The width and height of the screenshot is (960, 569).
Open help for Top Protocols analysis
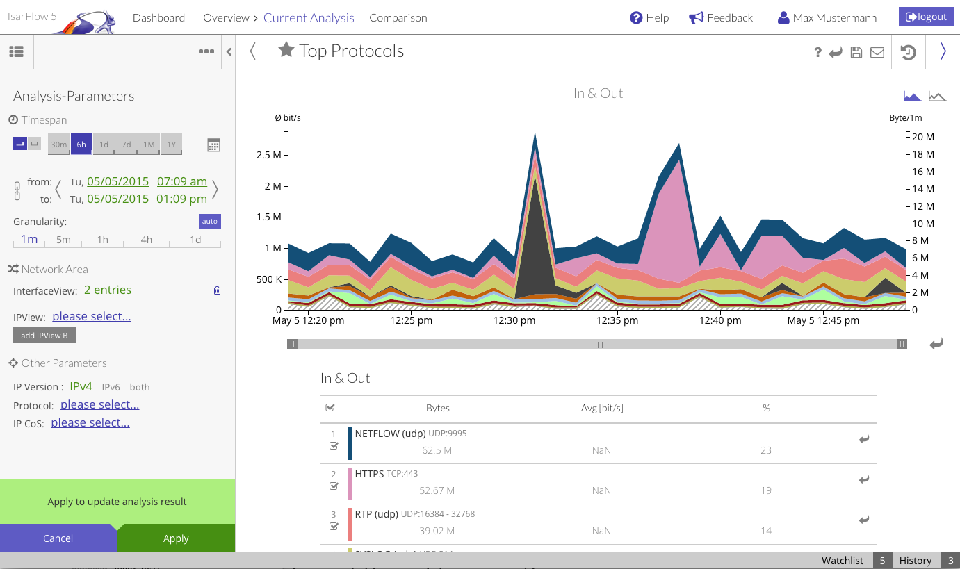tap(817, 51)
